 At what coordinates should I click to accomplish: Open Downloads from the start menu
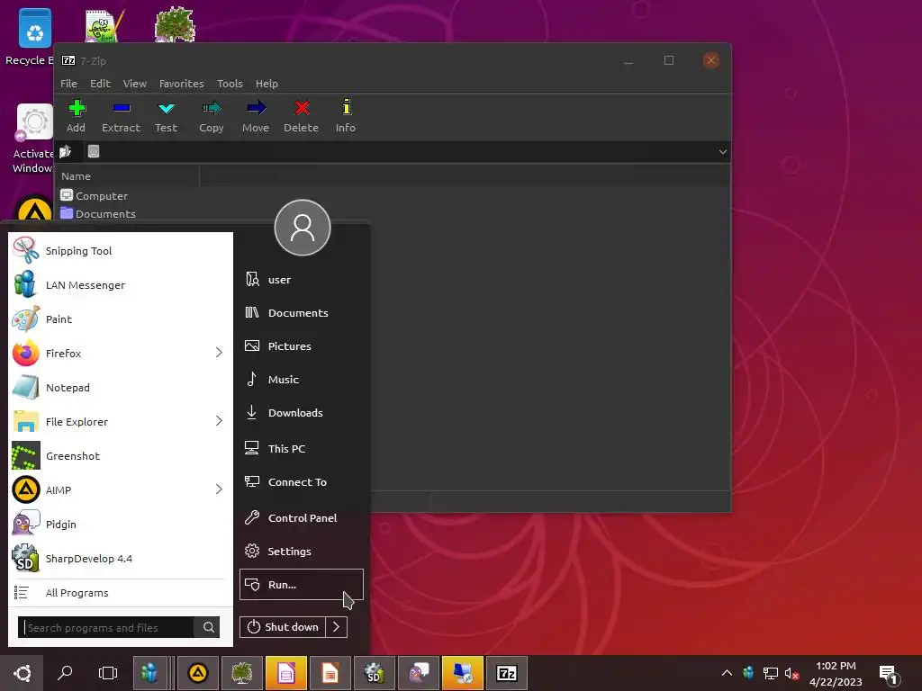pyautogui.click(x=301, y=412)
